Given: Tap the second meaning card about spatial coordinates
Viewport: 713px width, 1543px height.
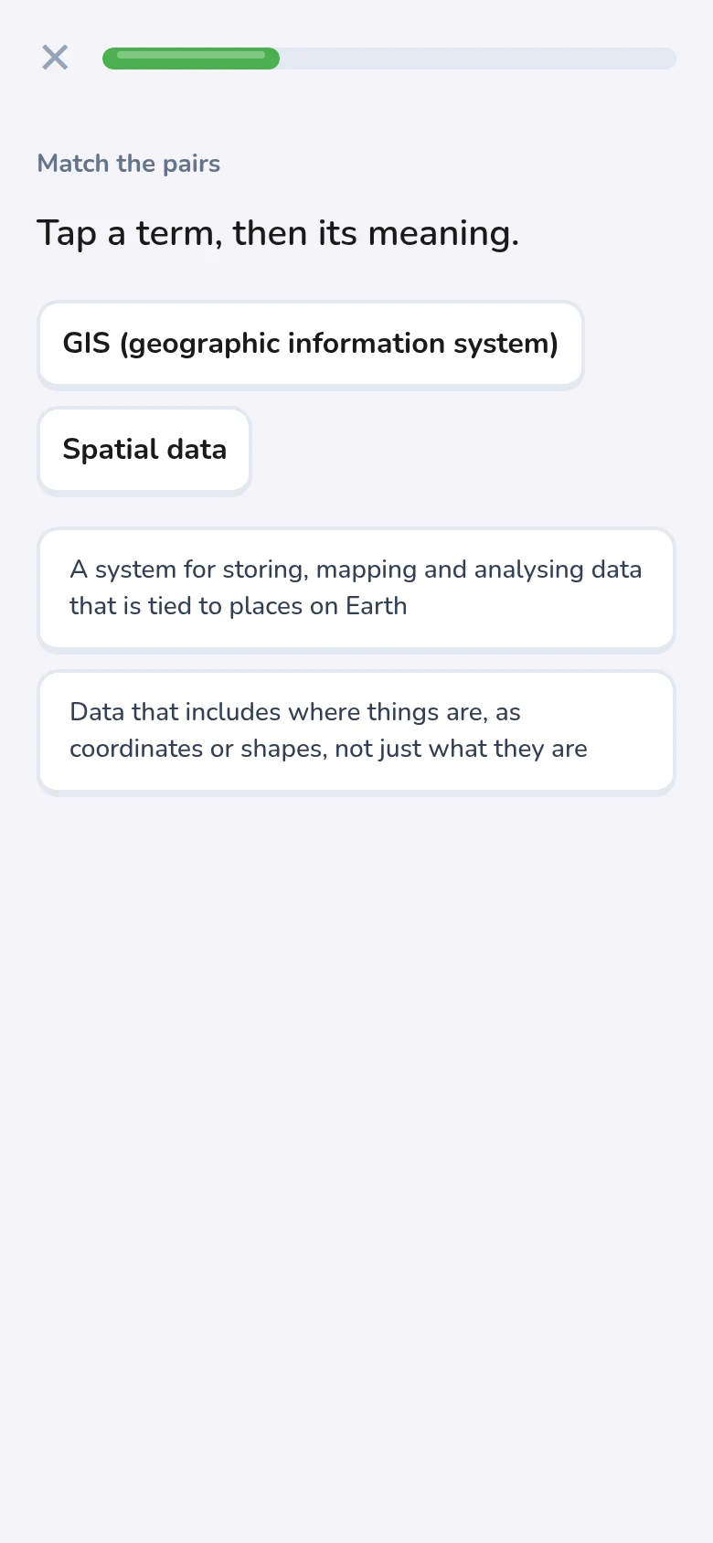Looking at the screenshot, I should (356, 732).
